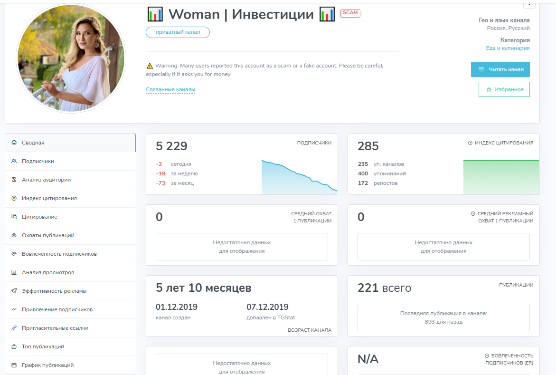The width and height of the screenshot is (556, 375).
Task: Open the three-dots options menu top right
Action: click(529, 4)
